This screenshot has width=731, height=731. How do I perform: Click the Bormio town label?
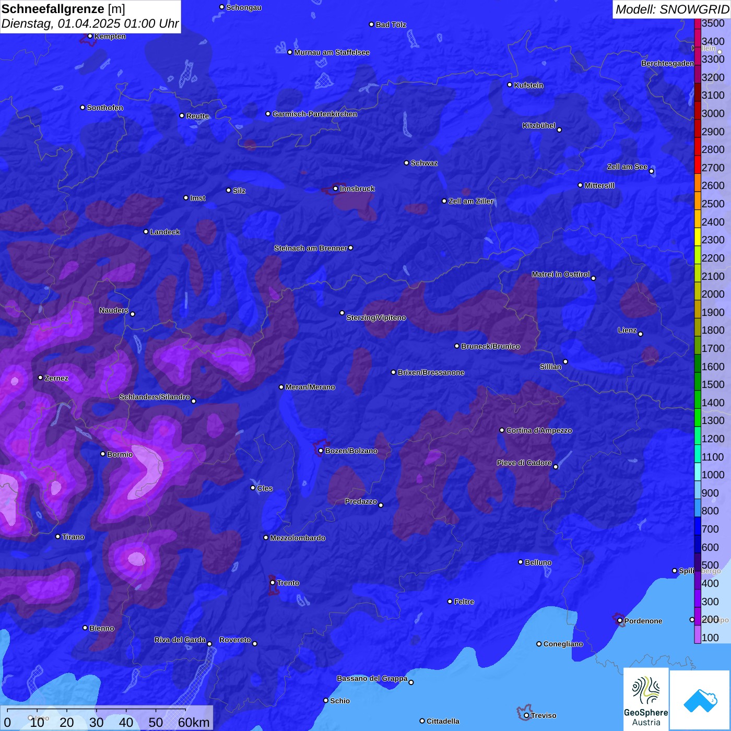[x=120, y=454]
